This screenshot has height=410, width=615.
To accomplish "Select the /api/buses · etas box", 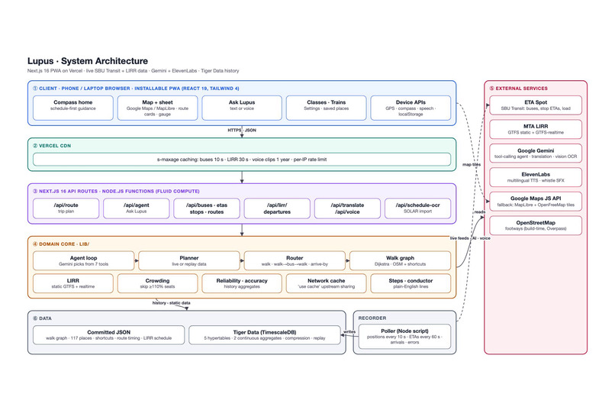I will 207,208.
